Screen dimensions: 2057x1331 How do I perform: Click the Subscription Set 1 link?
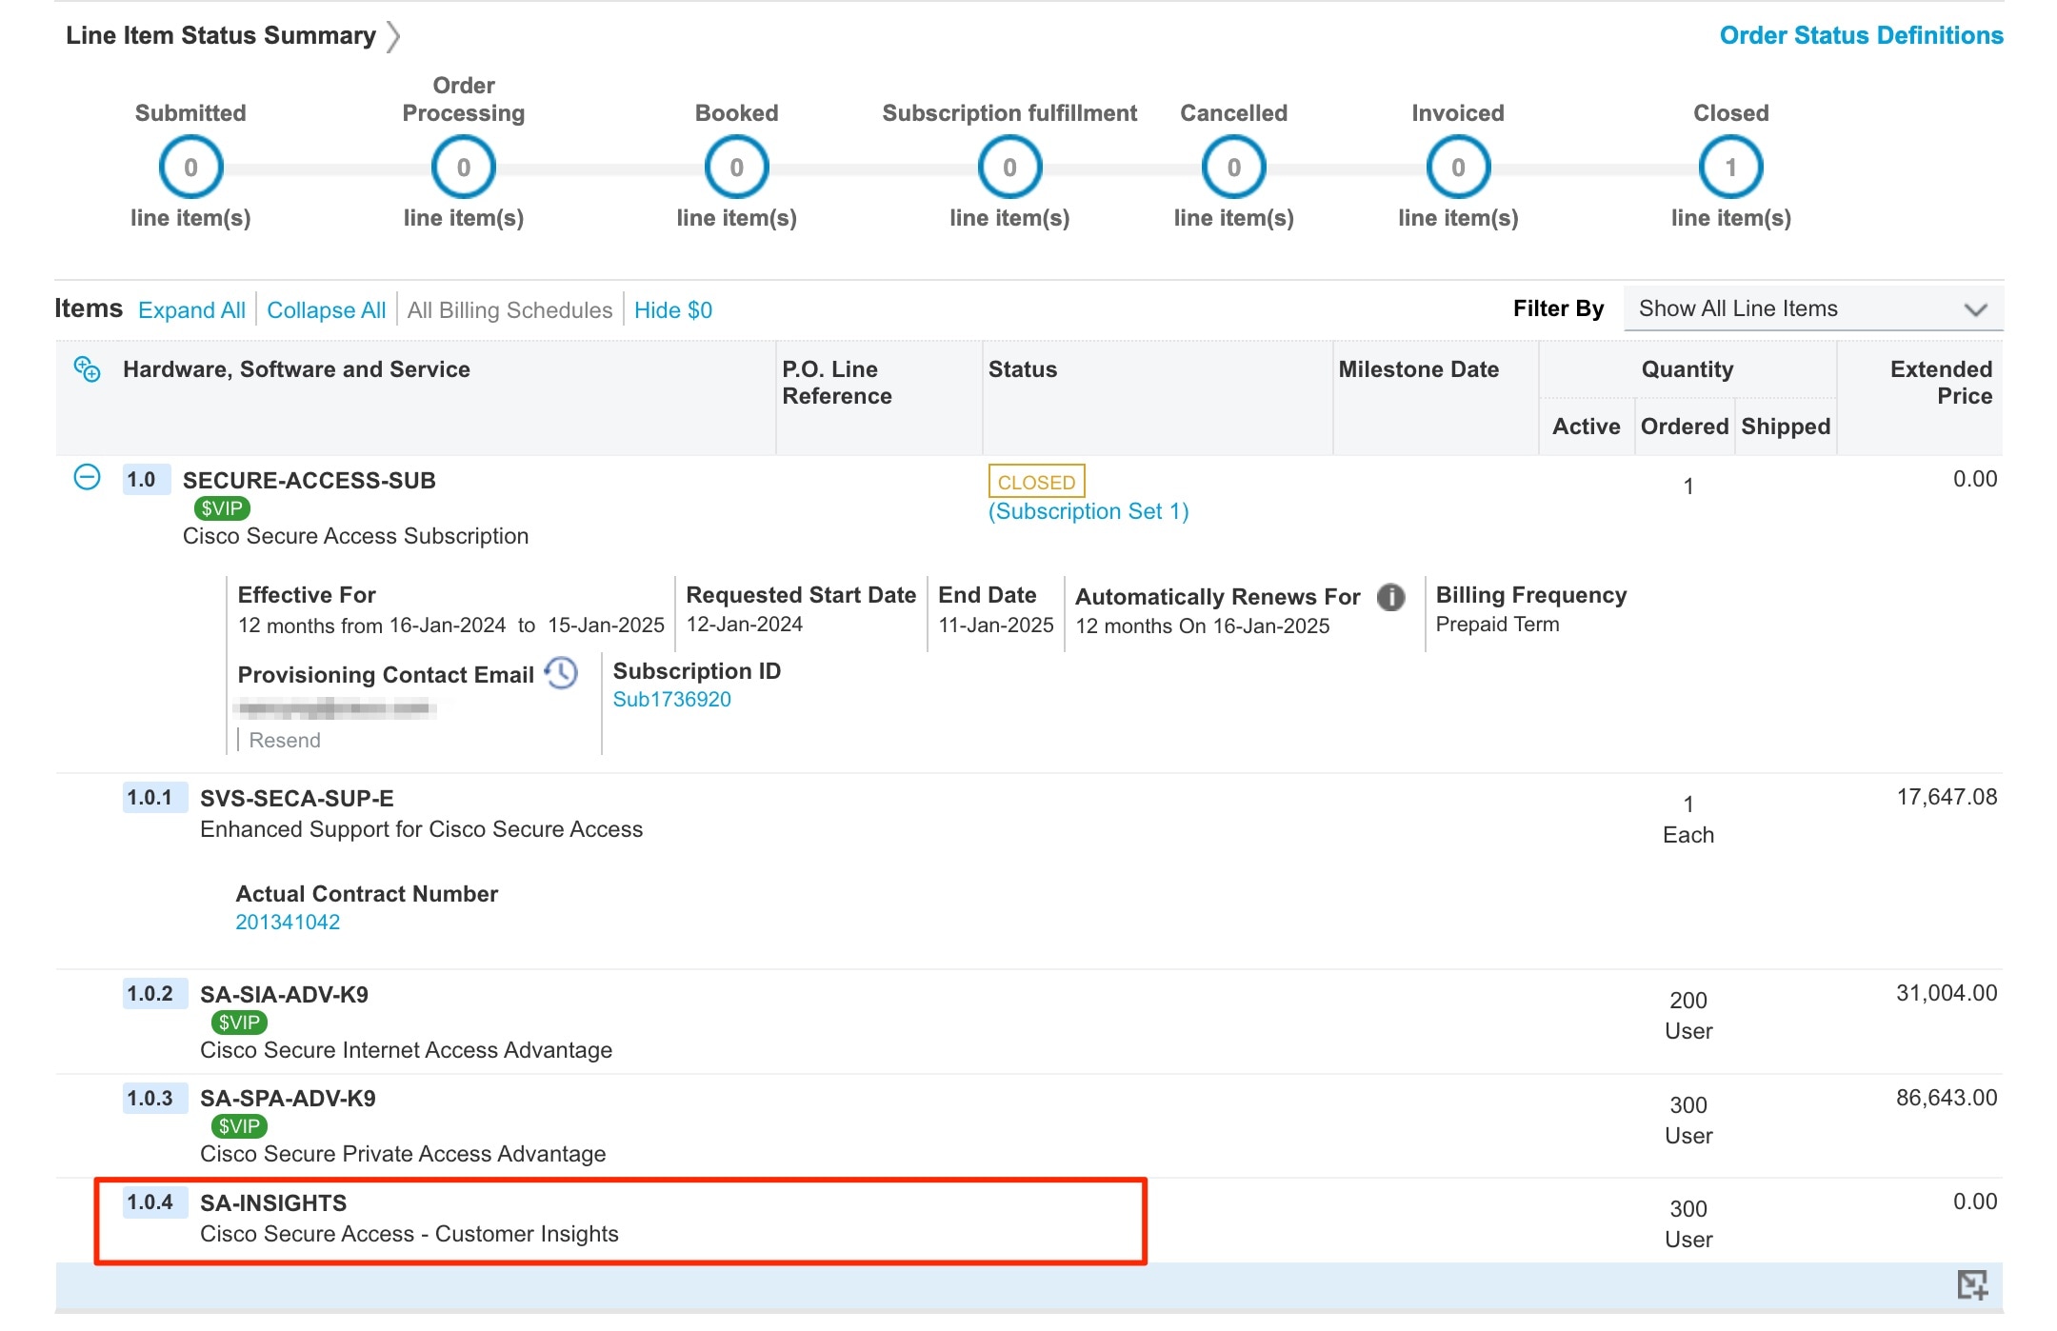pyautogui.click(x=1088, y=512)
